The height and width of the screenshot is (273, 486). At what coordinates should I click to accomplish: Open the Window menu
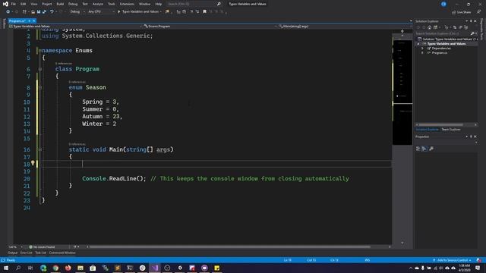(x=144, y=4)
